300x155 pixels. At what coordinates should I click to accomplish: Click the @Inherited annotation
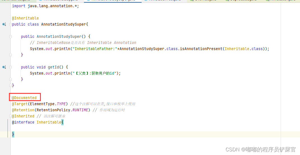click(23, 116)
